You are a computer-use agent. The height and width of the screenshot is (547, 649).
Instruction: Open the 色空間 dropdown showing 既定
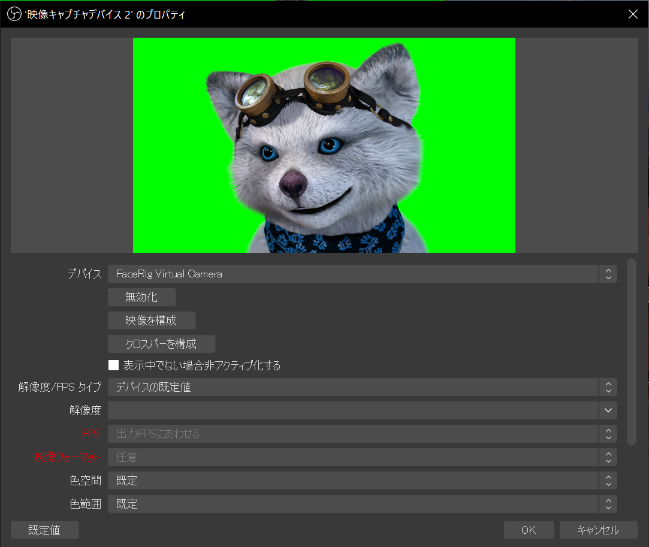tap(362, 480)
